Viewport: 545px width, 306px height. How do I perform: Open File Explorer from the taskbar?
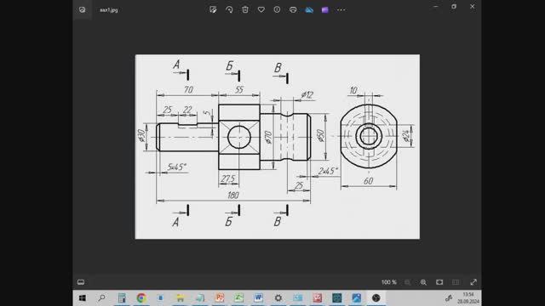point(181,298)
